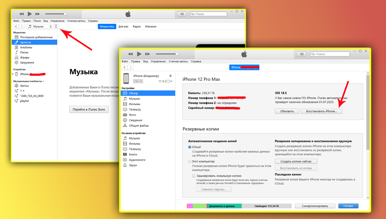Switch to the Для вас tab

pos(123,26)
